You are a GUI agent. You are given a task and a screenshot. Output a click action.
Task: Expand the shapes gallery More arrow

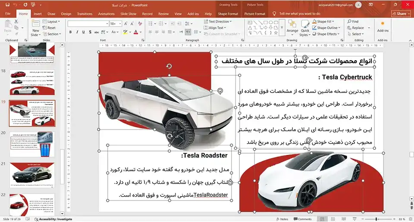282,28
